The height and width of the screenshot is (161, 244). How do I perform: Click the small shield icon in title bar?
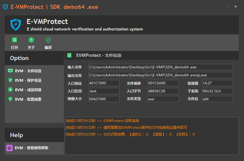(5, 7)
